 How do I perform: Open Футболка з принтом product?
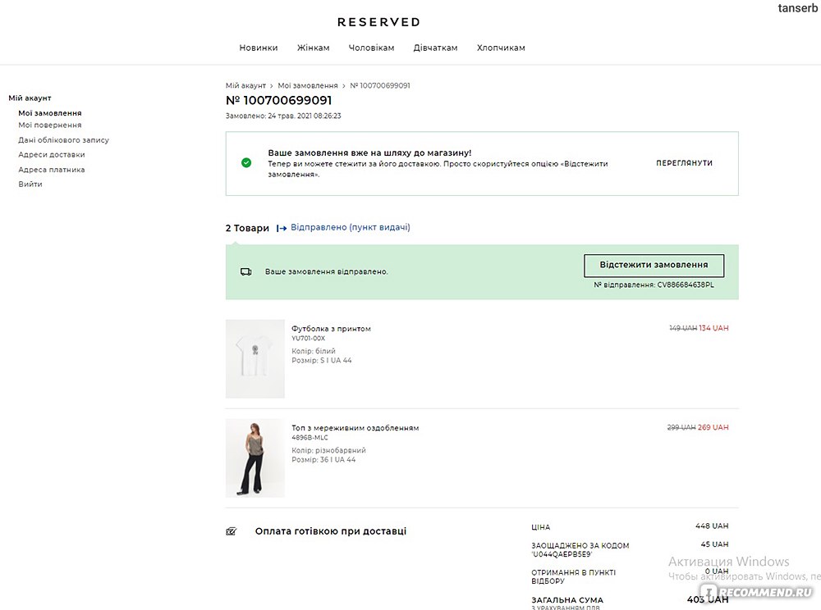click(331, 329)
